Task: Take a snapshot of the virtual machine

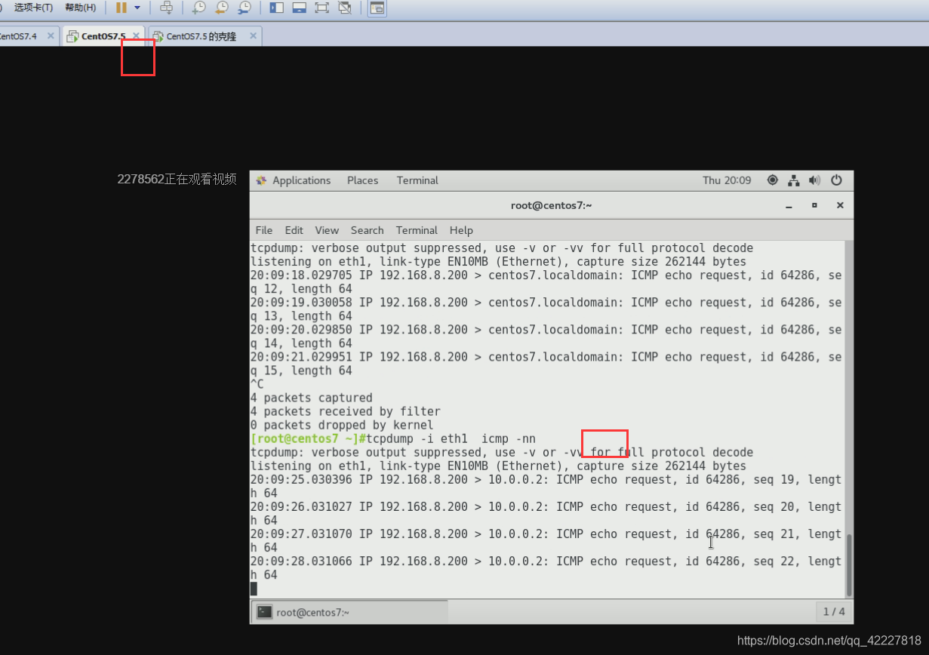Action: click(198, 8)
